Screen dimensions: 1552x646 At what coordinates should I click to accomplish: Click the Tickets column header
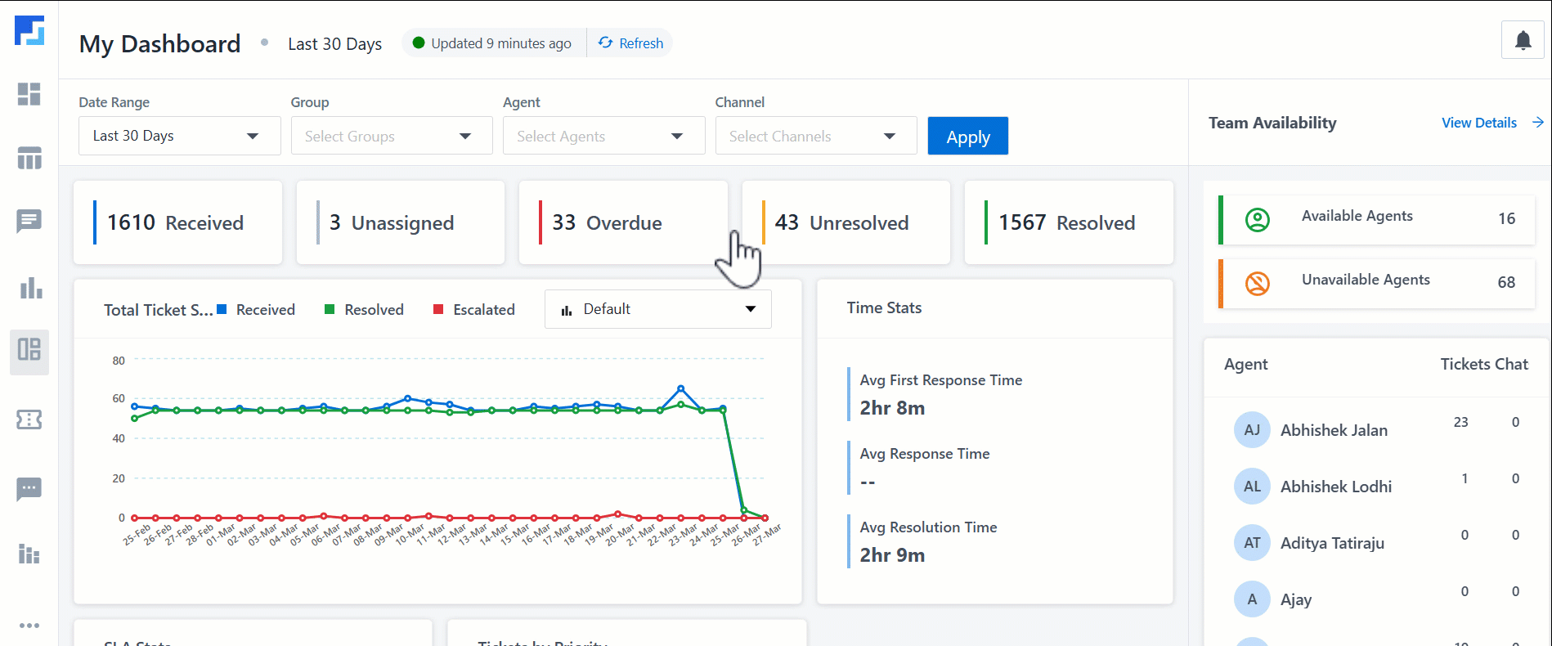pyautogui.click(x=1465, y=364)
